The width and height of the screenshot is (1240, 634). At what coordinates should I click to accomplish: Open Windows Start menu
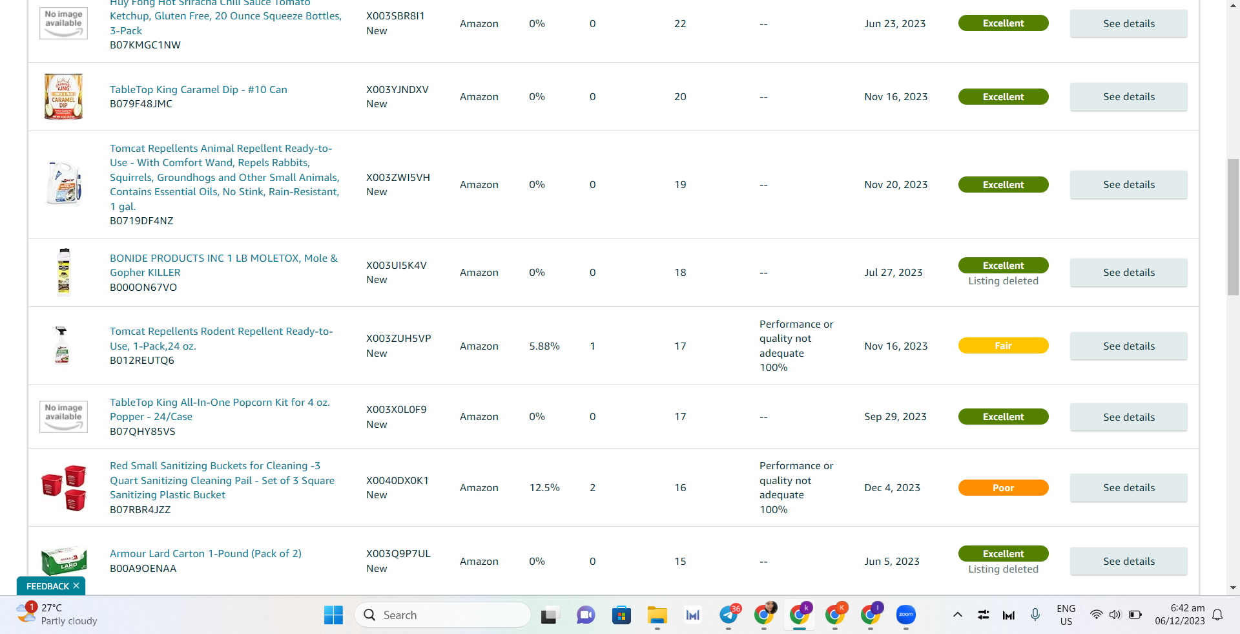point(333,615)
